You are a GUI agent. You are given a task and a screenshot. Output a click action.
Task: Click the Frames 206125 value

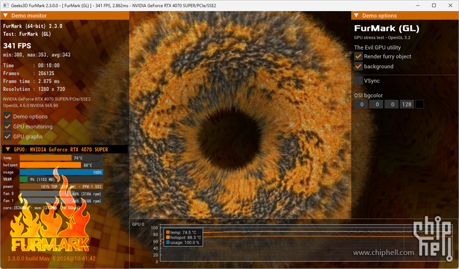click(x=46, y=73)
